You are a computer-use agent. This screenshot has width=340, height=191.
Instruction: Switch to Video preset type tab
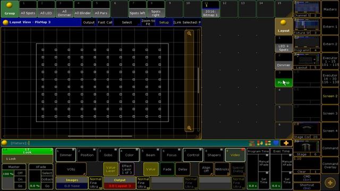(235, 155)
